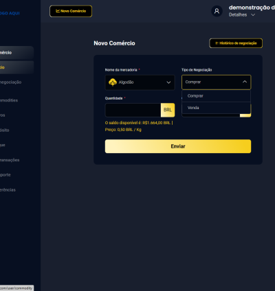Open the sidebar item ending in 'negociação'
Image resolution: width=275 pixels, height=291 pixels.
tap(11, 82)
